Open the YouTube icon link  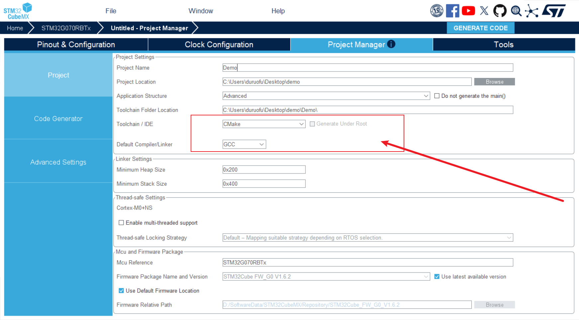pyautogui.click(x=468, y=11)
